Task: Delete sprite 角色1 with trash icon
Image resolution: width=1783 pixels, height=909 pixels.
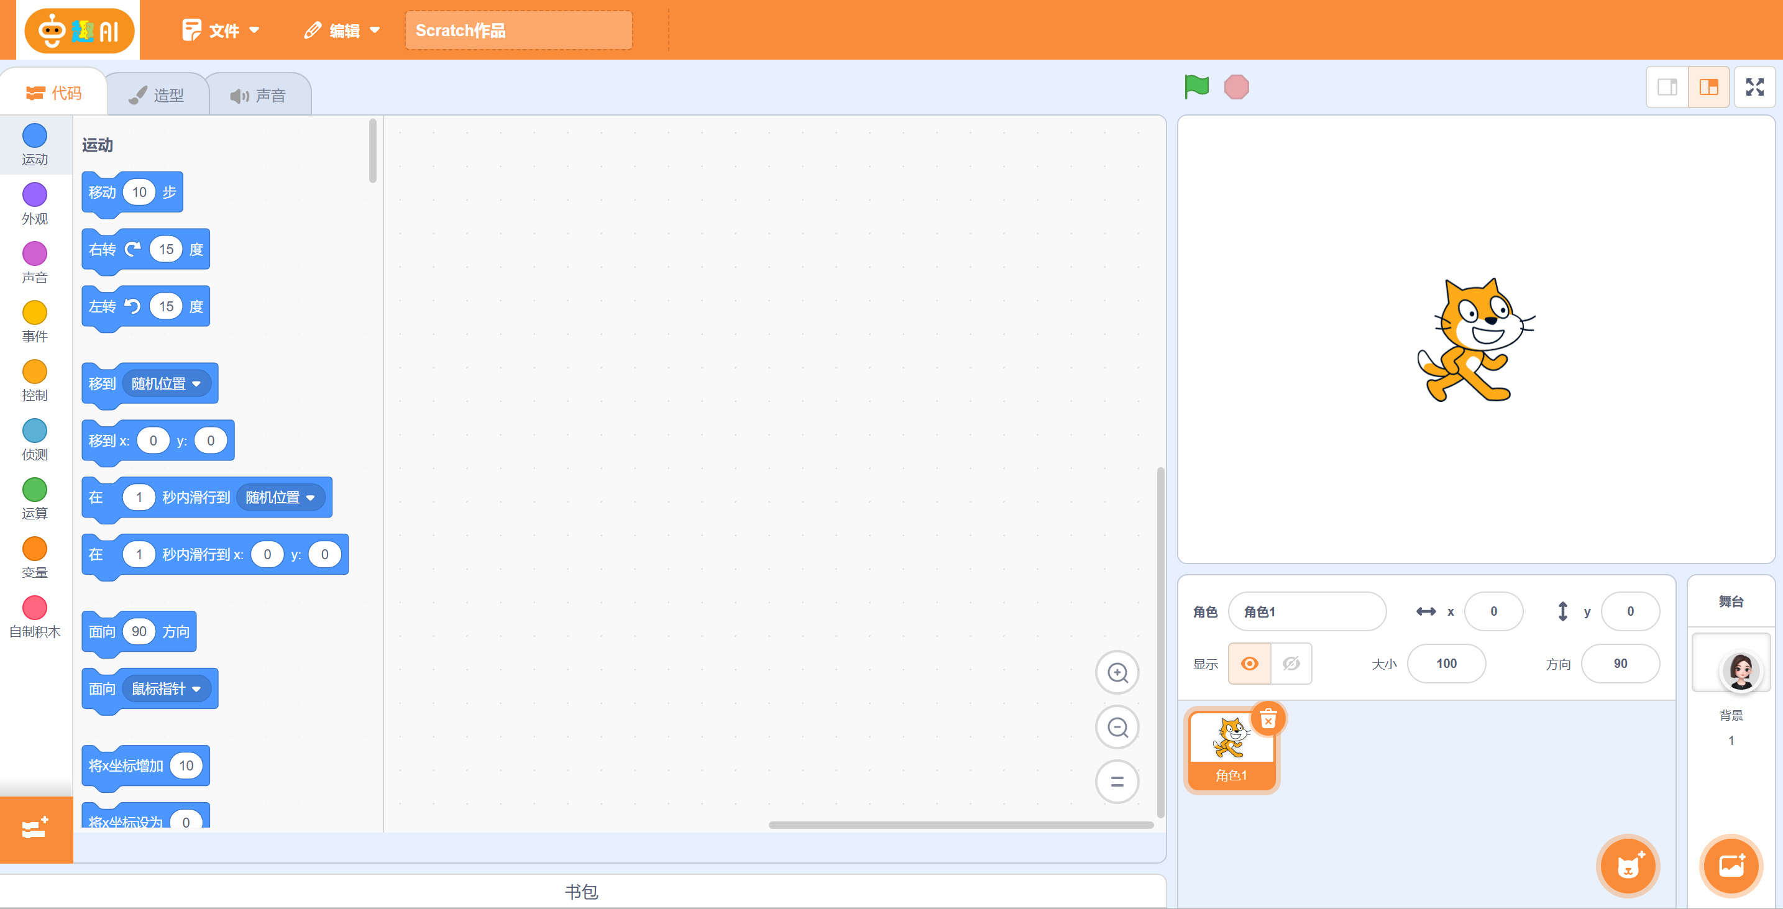Action: (x=1268, y=719)
